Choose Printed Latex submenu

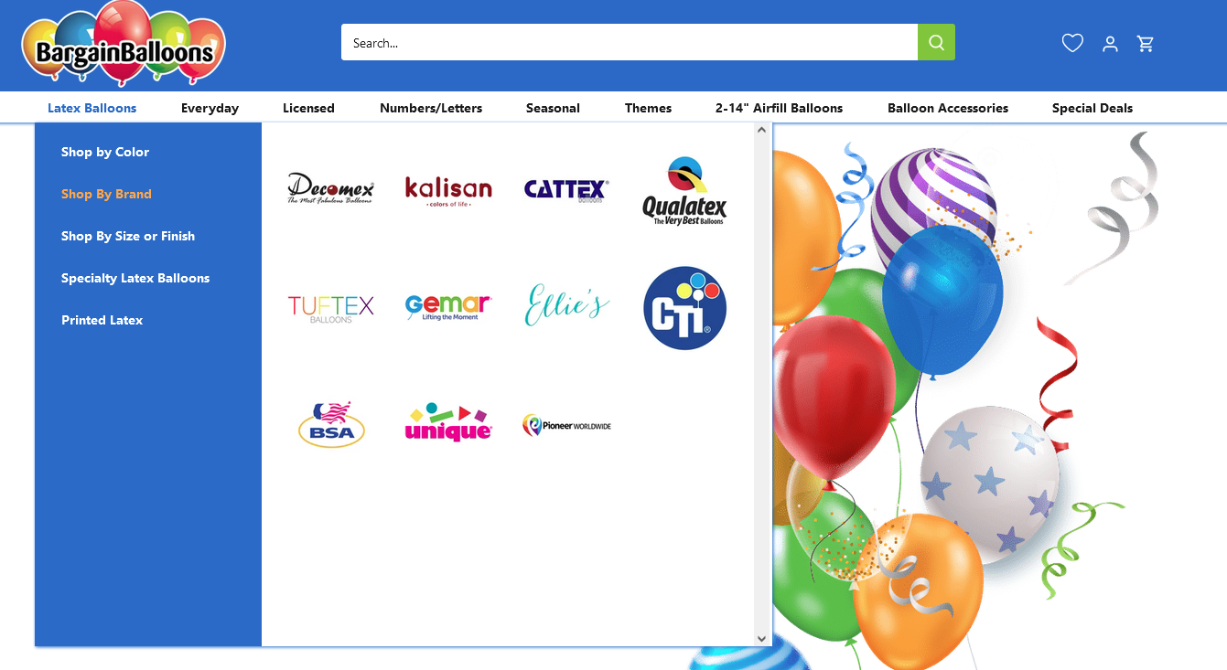tap(102, 320)
